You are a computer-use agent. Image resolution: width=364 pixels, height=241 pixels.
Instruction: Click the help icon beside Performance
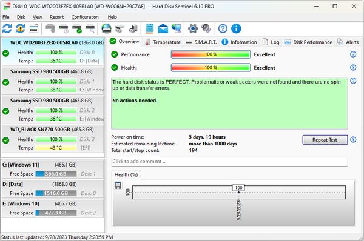pyautogui.click(x=353, y=54)
